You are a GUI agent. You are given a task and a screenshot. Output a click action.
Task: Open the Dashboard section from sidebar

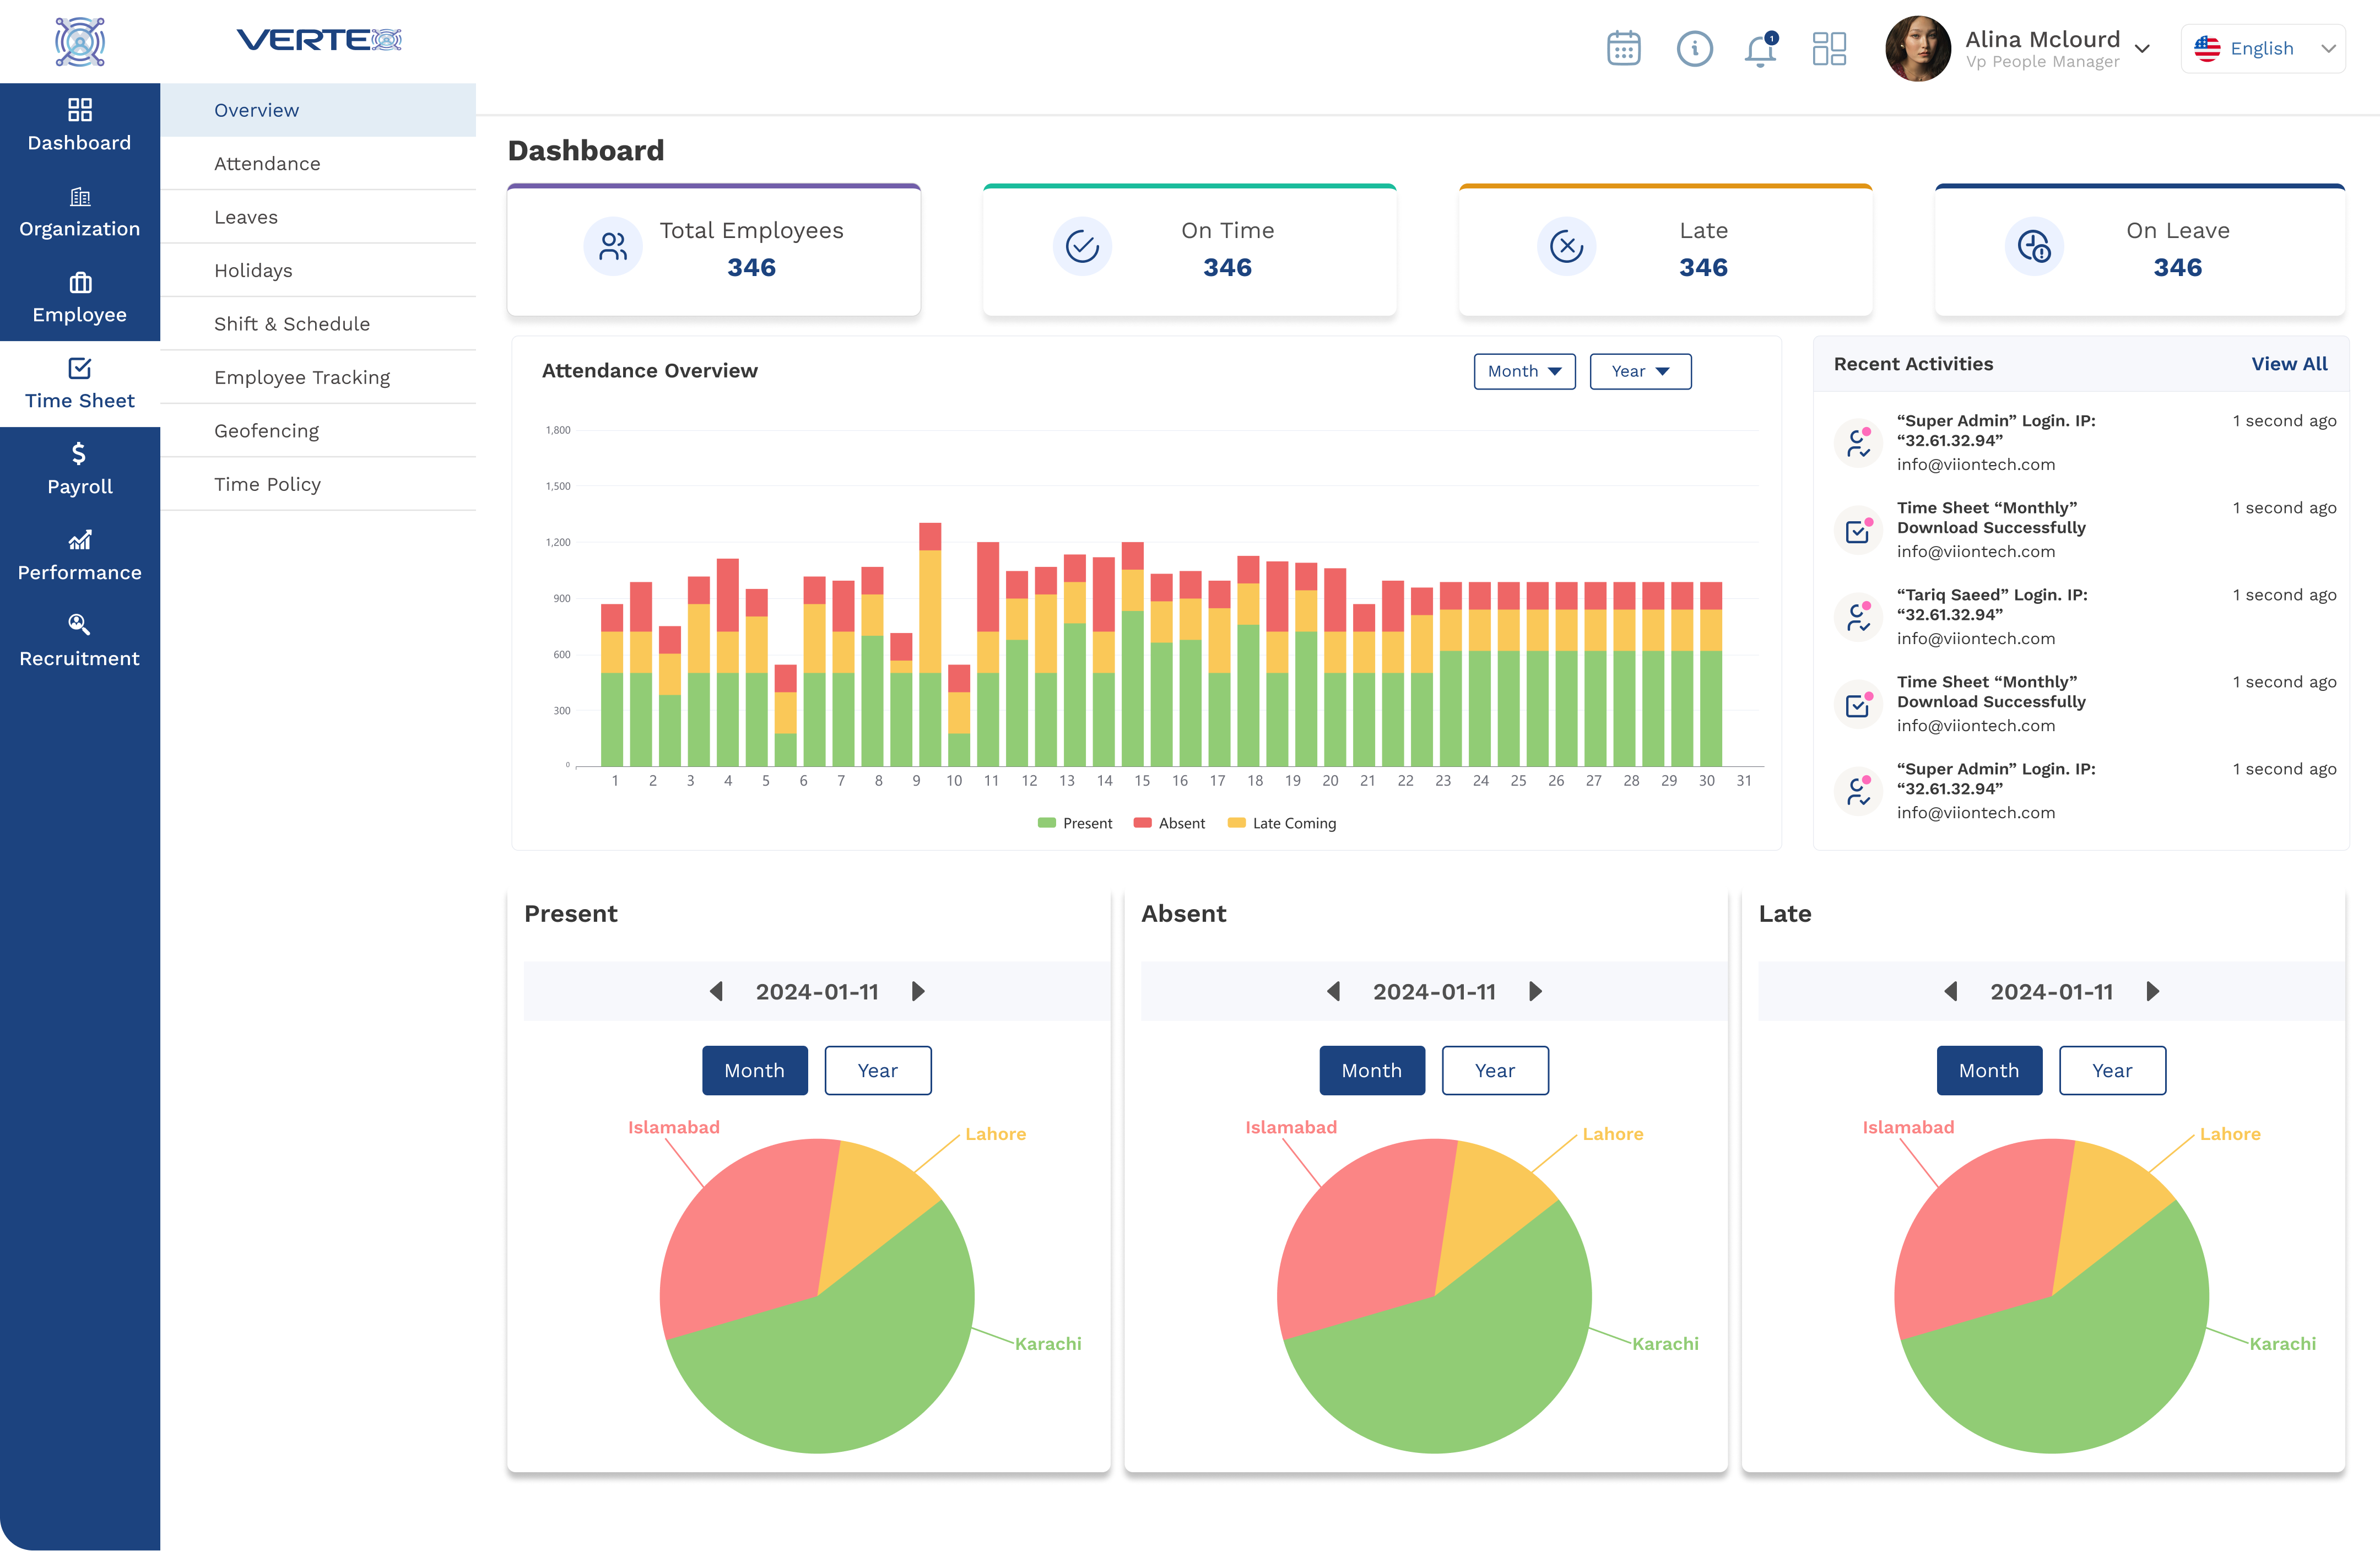79,125
